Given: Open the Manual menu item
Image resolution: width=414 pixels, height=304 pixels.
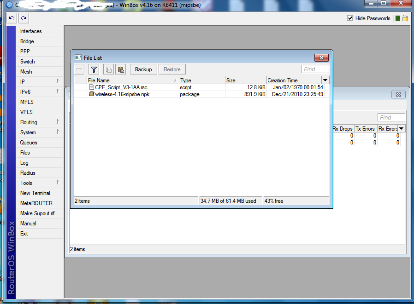Looking at the screenshot, I should [x=40, y=224].
